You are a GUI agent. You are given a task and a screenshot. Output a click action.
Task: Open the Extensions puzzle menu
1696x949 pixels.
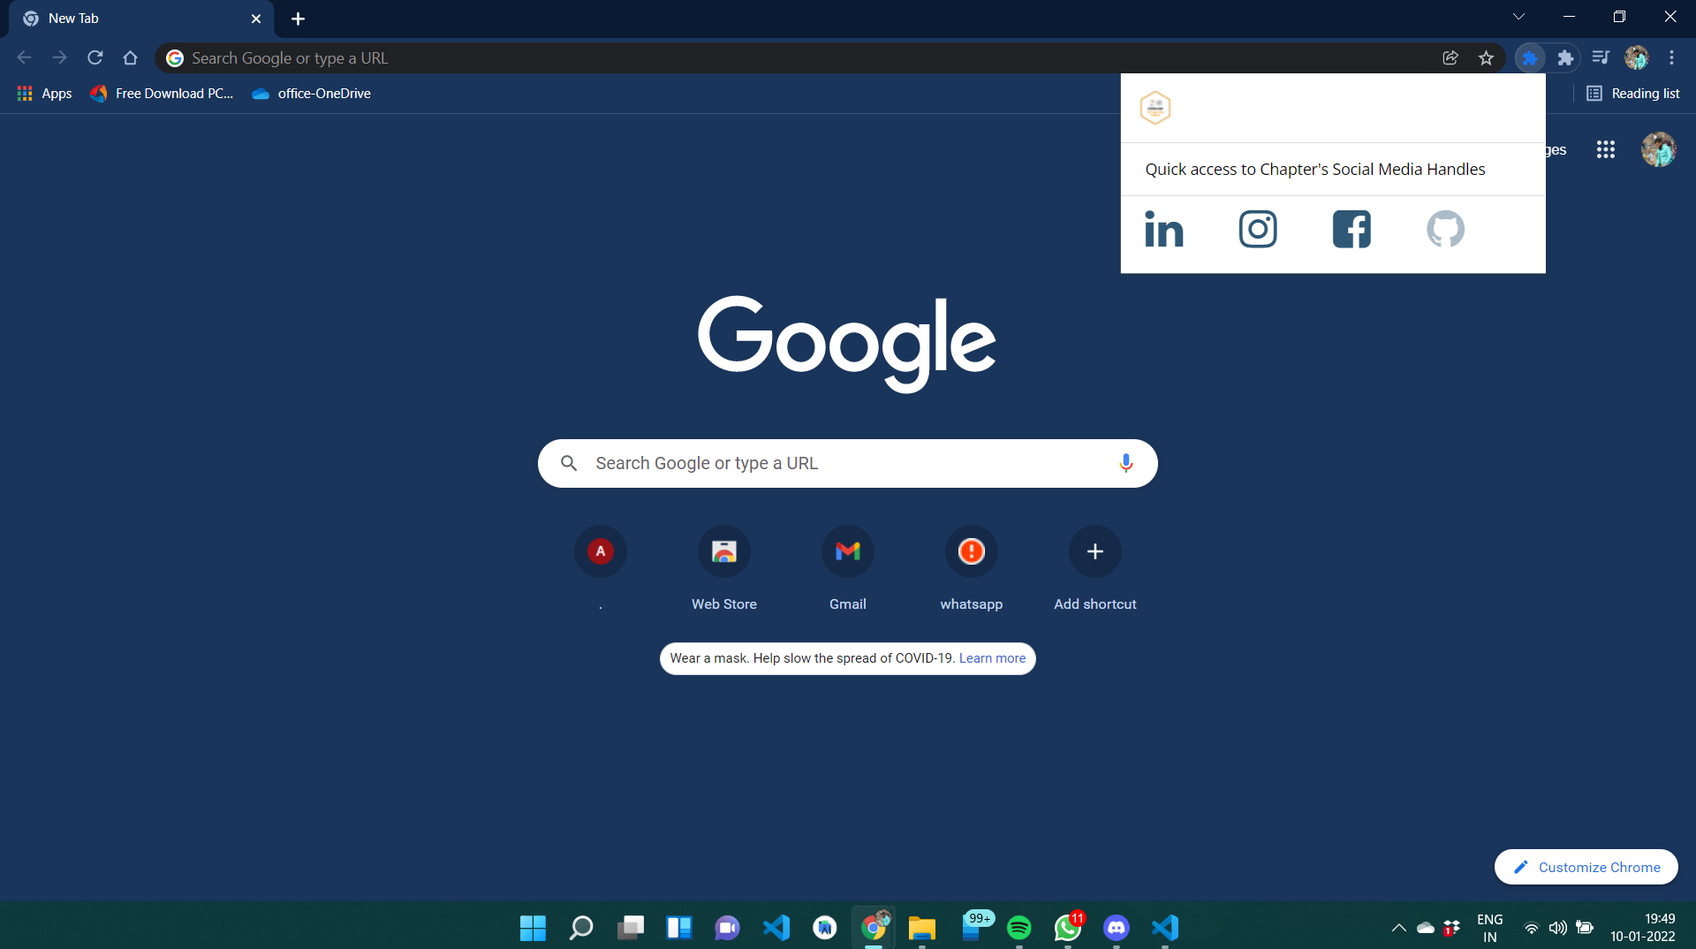click(1565, 58)
